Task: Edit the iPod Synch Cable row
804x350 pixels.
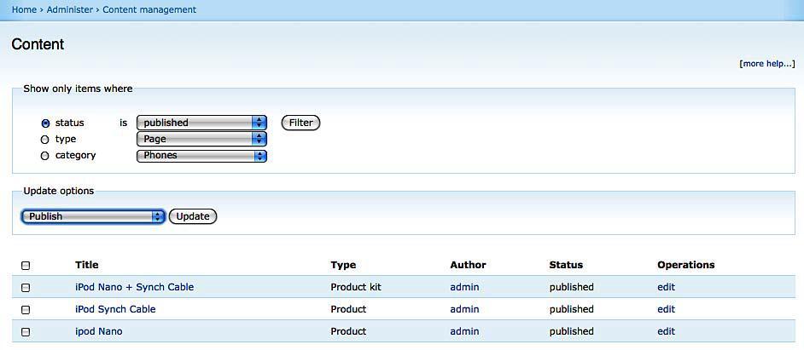Action: (666, 309)
